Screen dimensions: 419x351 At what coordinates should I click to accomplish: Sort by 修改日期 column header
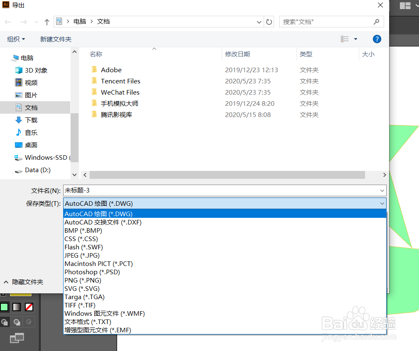tap(238, 54)
